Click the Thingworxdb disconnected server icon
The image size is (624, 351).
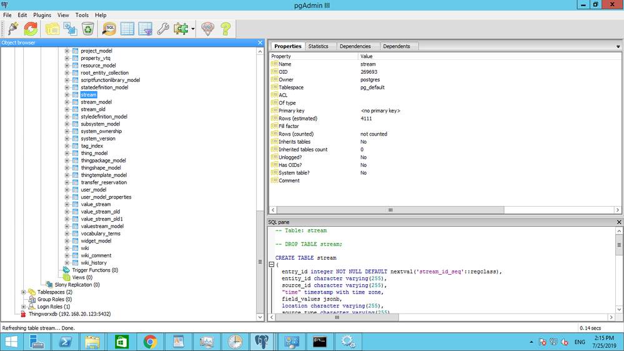click(23, 314)
